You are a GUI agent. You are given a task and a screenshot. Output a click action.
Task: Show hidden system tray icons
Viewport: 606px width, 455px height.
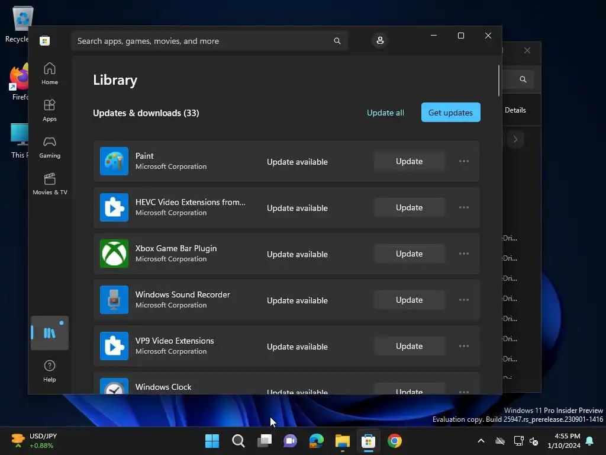click(481, 441)
